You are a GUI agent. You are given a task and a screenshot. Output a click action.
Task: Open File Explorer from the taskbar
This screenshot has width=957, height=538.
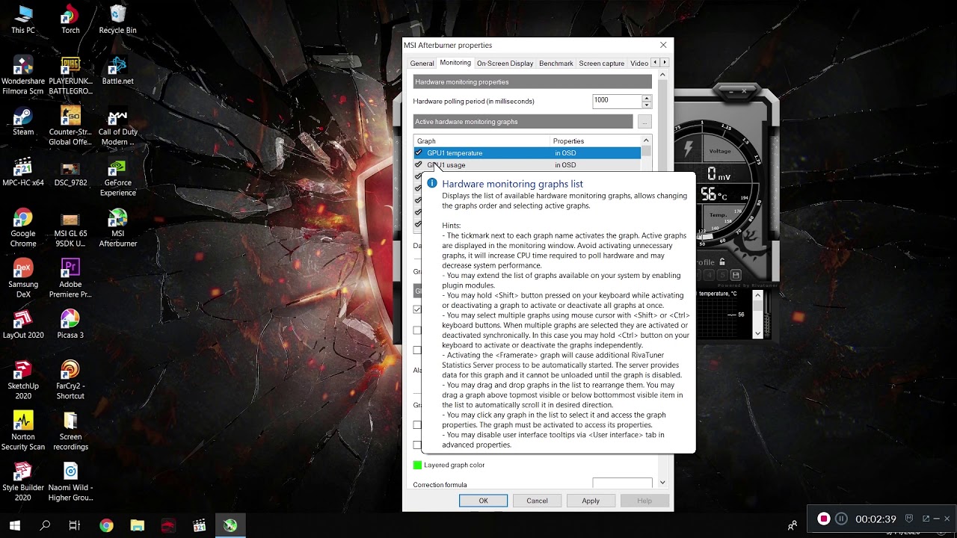tap(137, 526)
